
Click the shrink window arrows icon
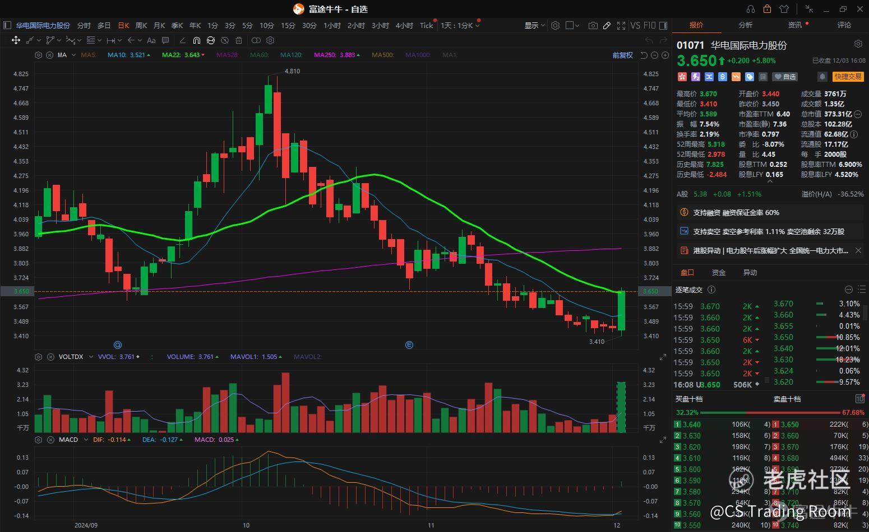pos(809,9)
